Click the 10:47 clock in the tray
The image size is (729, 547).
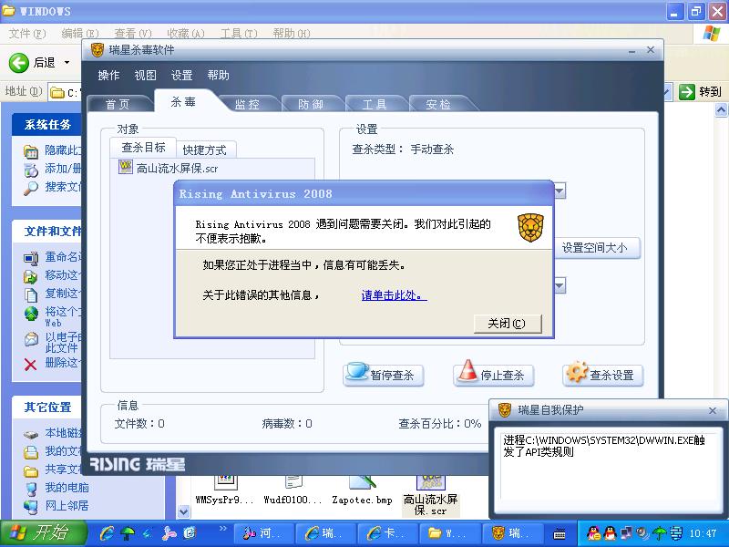click(x=703, y=533)
